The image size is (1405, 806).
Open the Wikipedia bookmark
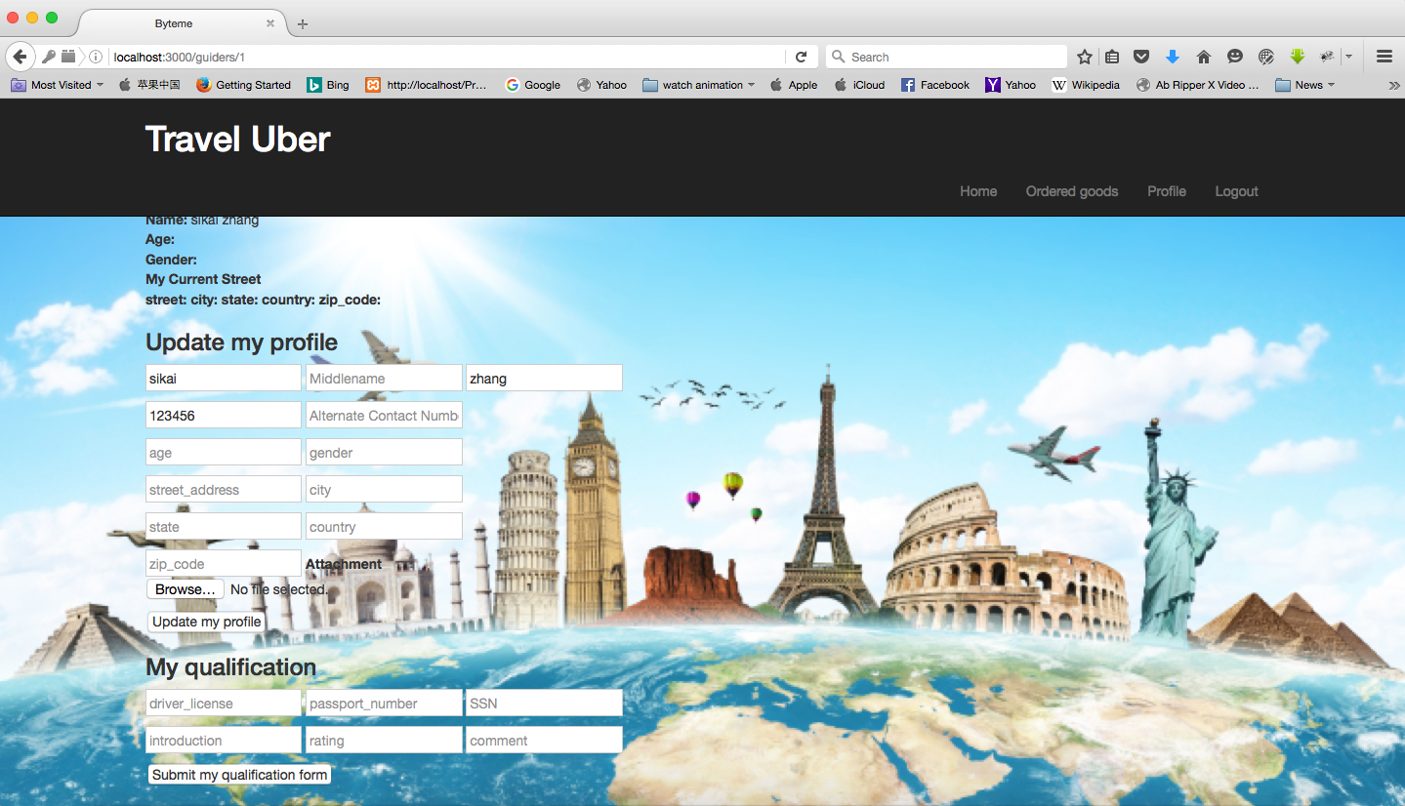(1086, 85)
